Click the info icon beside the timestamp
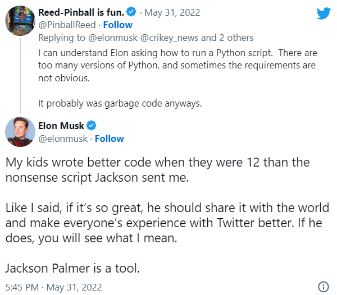 (323, 287)
